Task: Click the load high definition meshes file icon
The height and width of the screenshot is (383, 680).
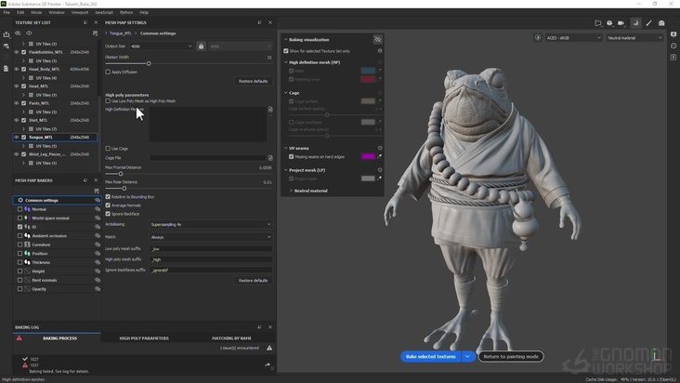Action: [x=270, y=110]
